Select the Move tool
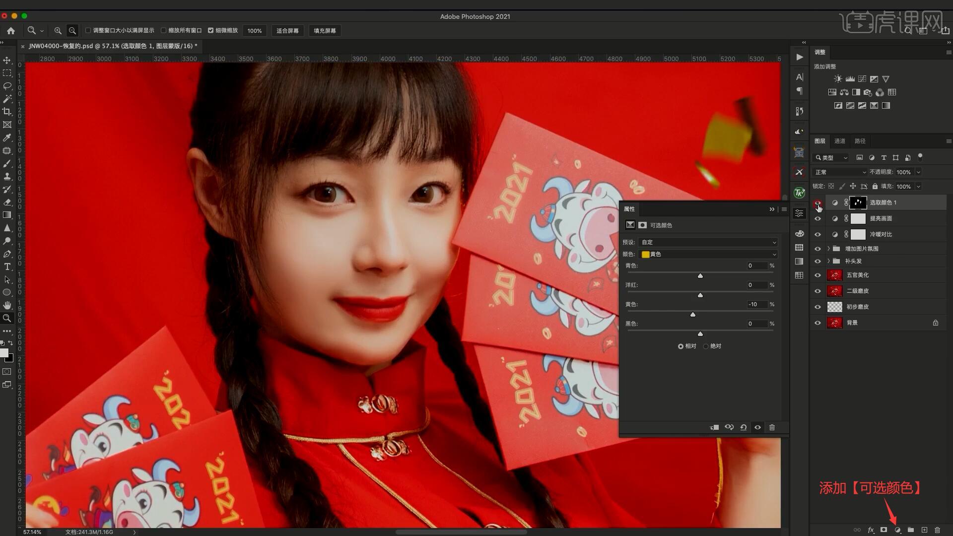 coord(7,61)
